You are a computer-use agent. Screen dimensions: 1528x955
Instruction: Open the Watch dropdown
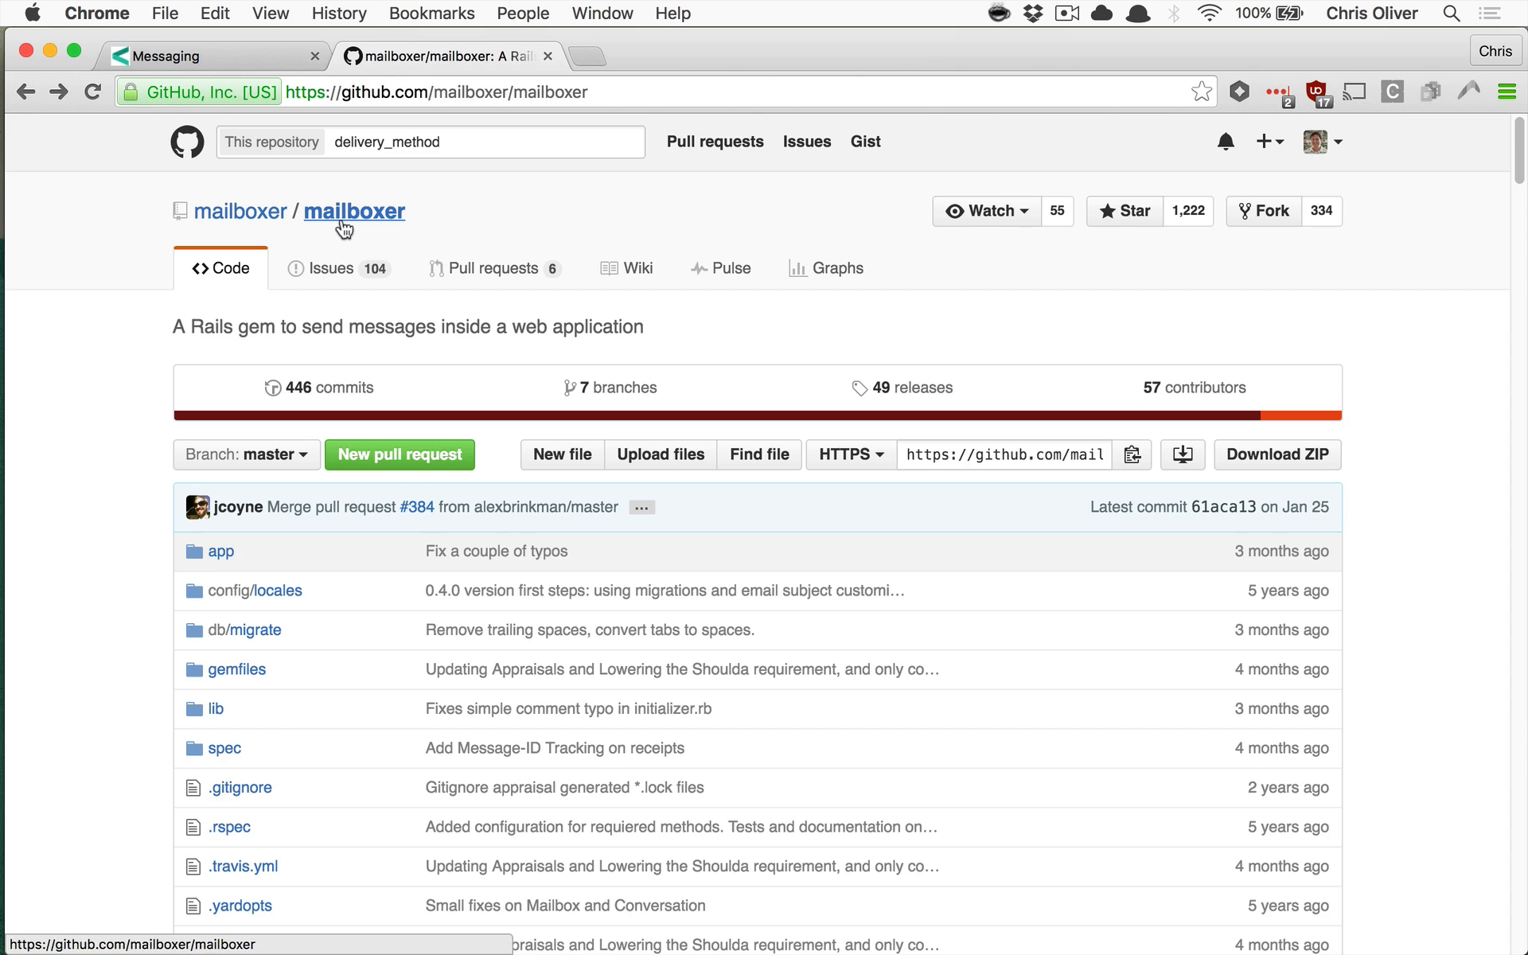click(x=987, y=211)
